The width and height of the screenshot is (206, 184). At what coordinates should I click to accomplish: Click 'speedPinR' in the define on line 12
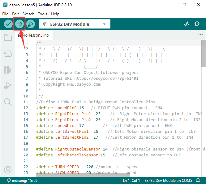66,108
